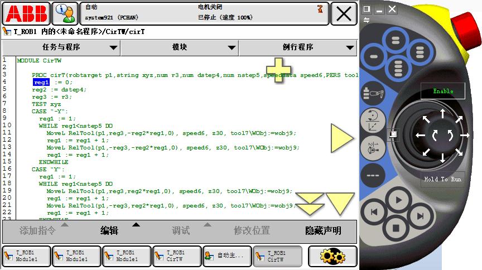
Task: Open the operator window icon
Action: click(x=65, y=14)
